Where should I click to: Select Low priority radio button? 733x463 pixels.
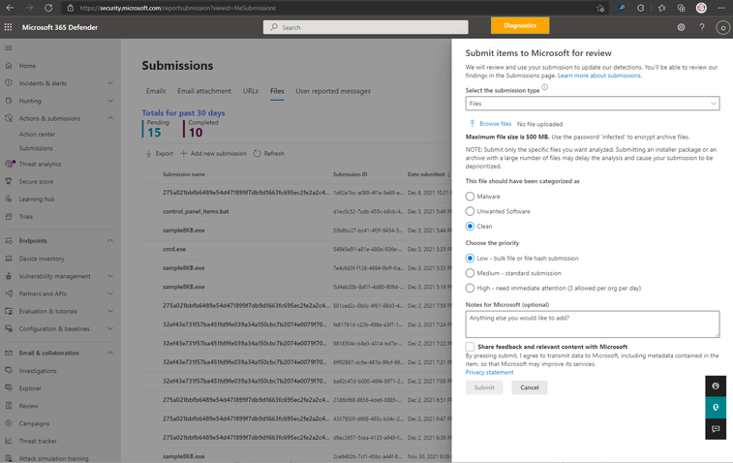[470, 259]
